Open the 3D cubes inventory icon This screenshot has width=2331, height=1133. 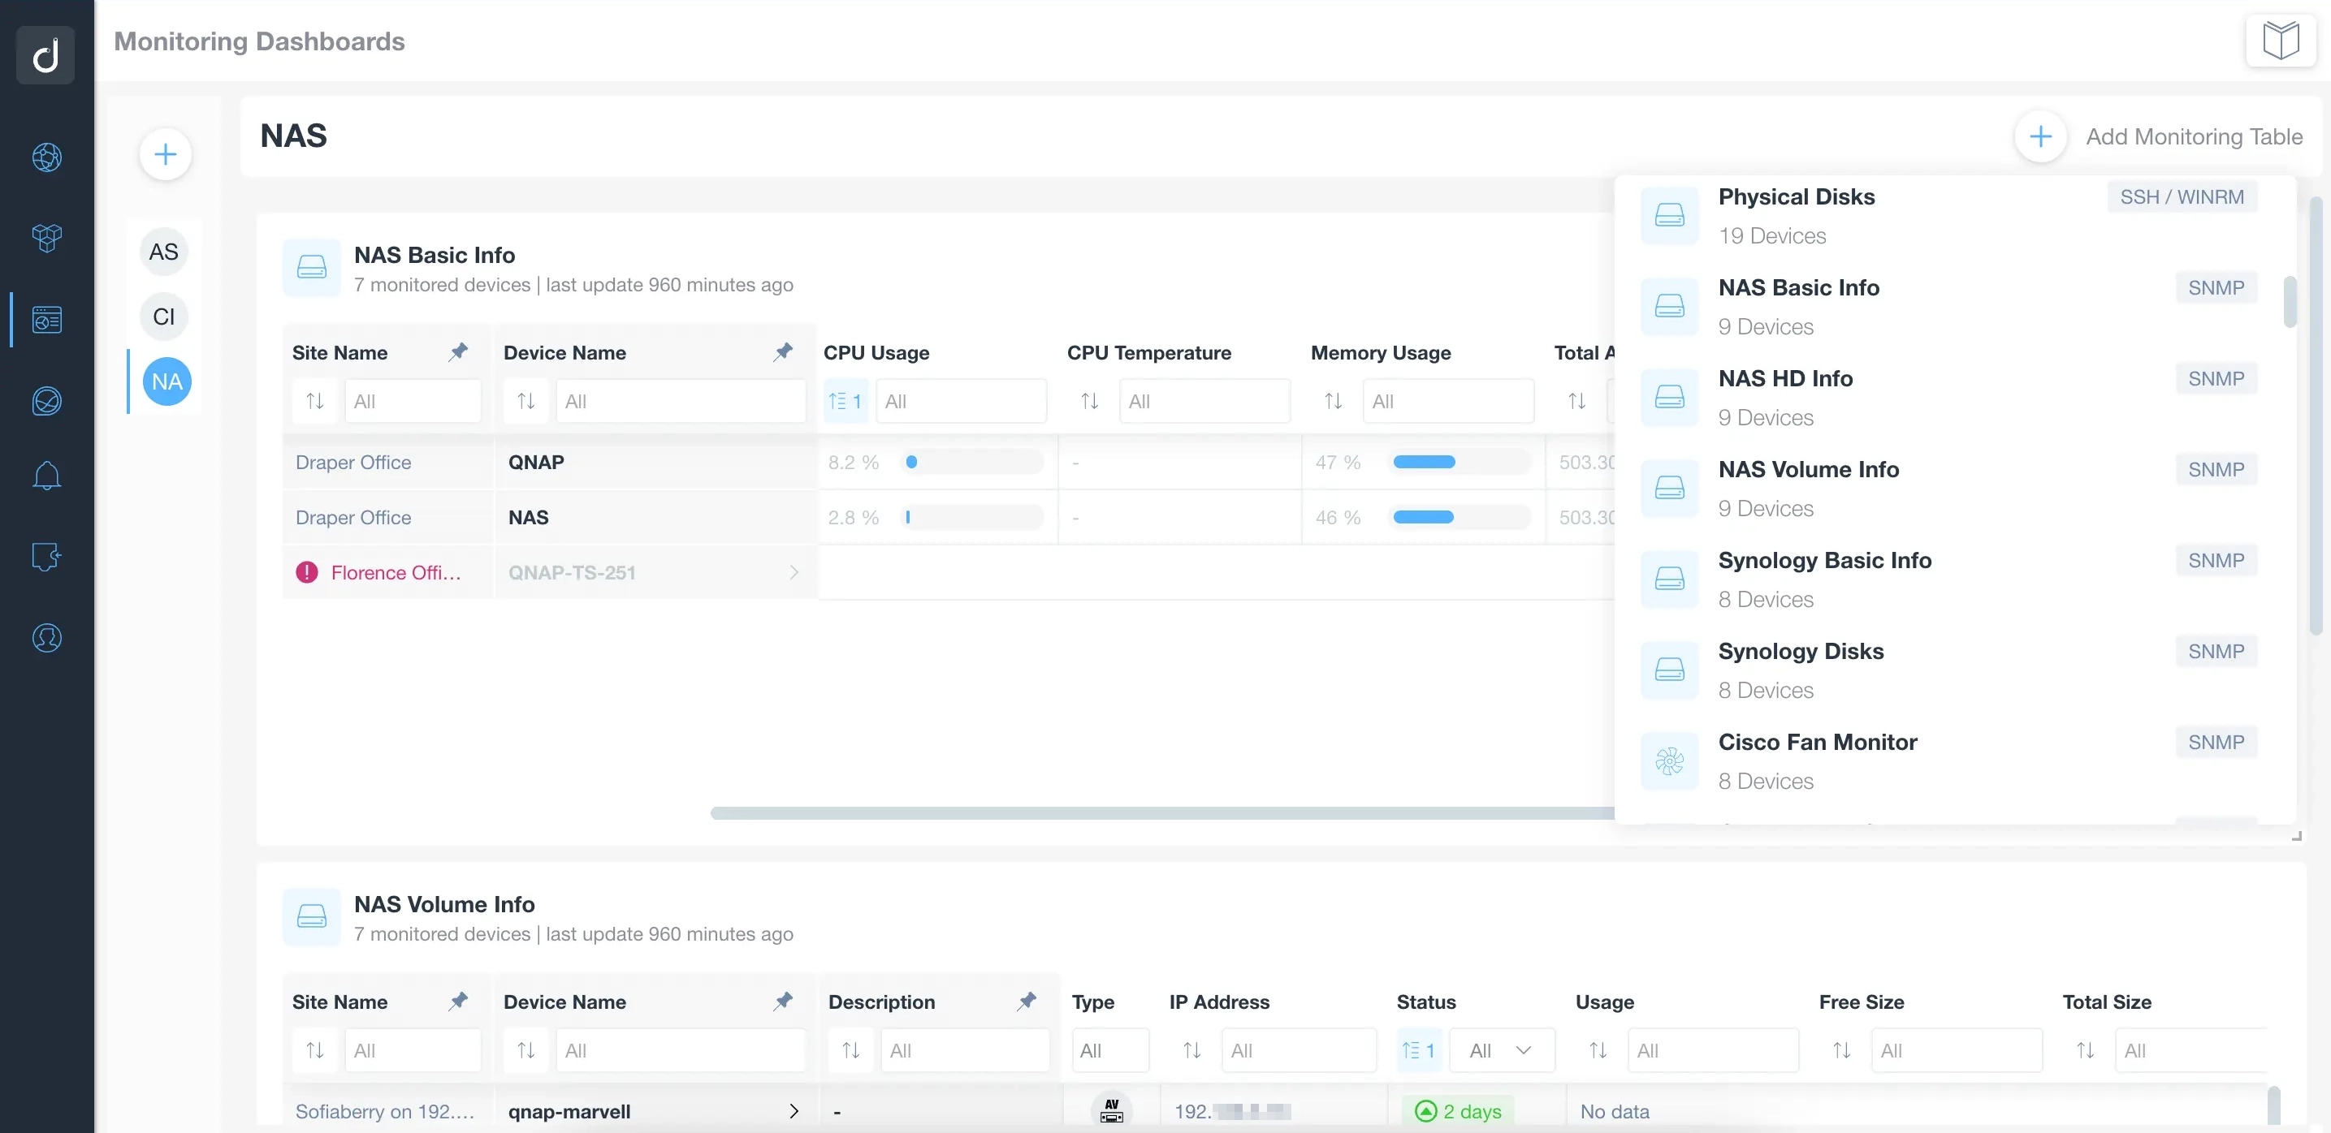pos(46,238)
